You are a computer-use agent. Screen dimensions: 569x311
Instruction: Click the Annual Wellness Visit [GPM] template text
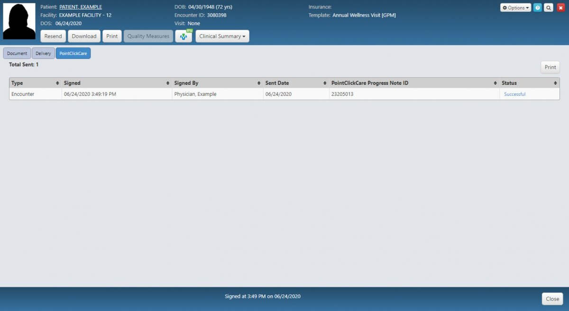(x=364, y=15)
